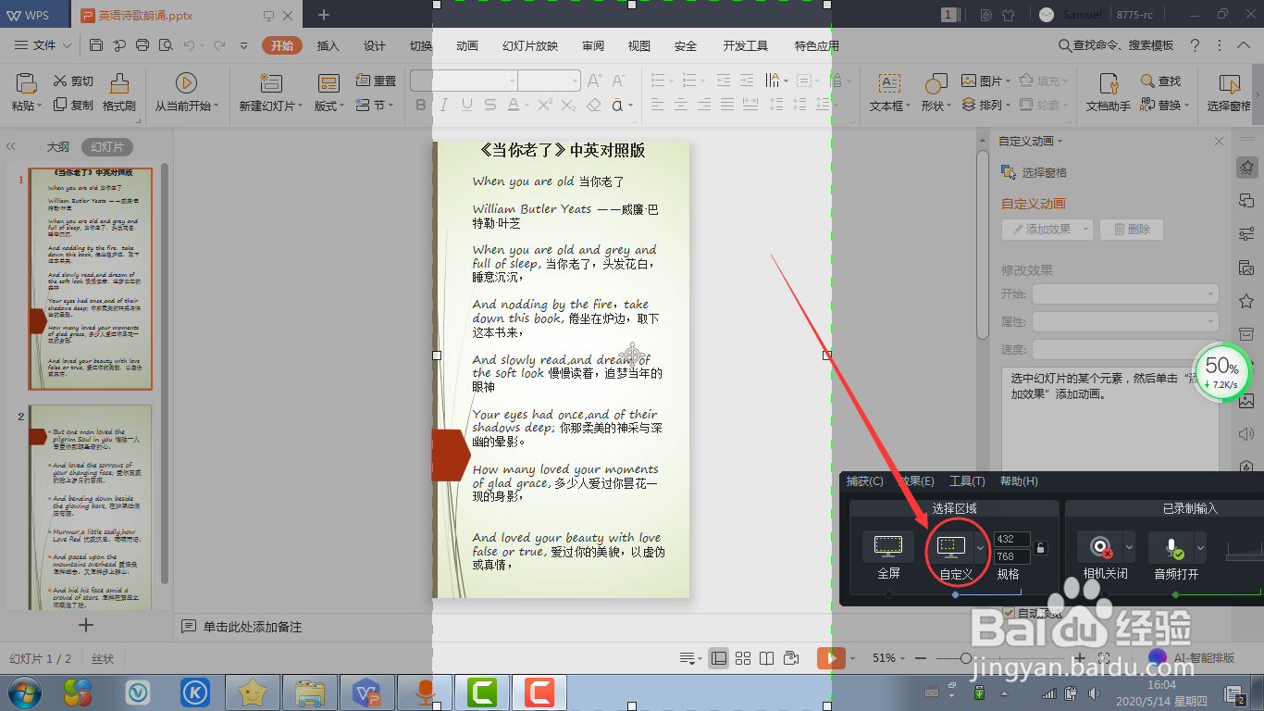Expand the camera options dropdown arrow
Viewport: 1264px width, 711px height.
pyautogui.click(x=1129, y=547)
